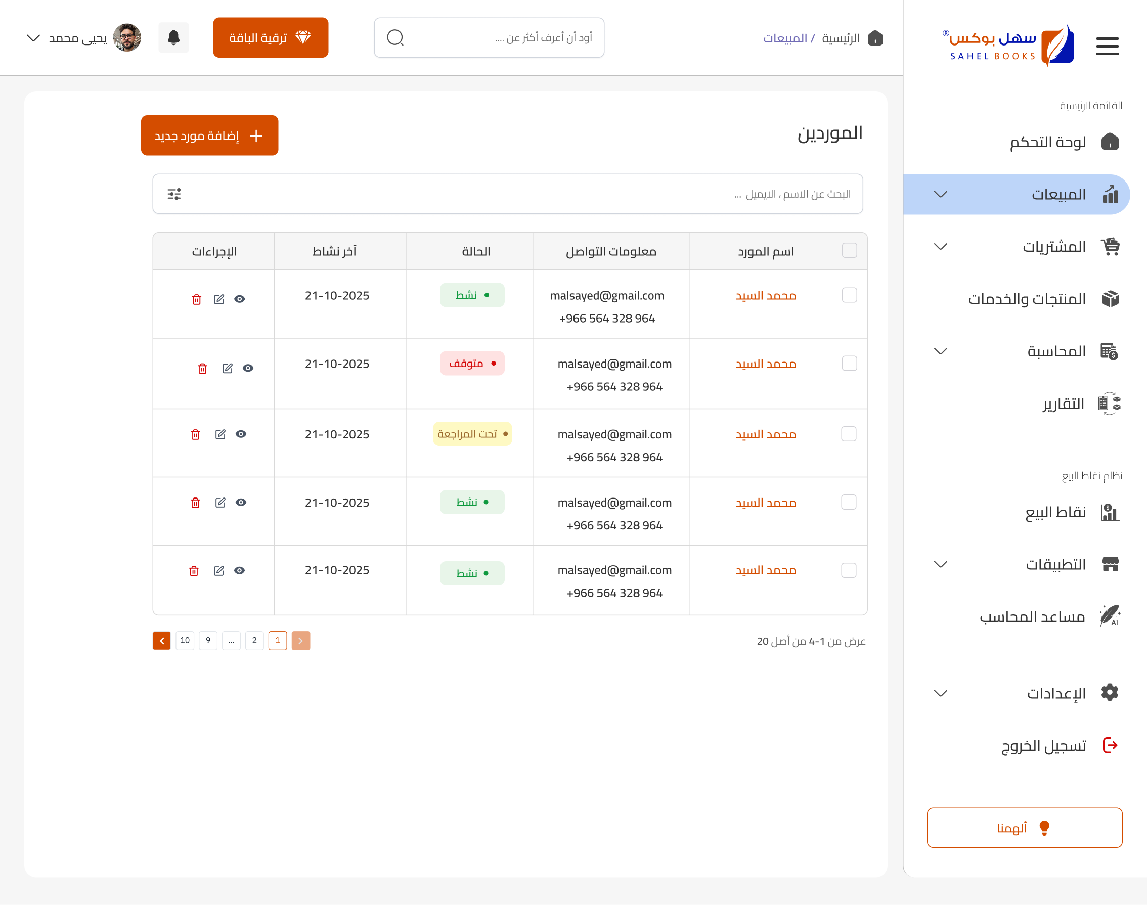Screen dimensions: 1147x905
Task: Click the الرئيسية breadcrumb link
Action: 840,38
